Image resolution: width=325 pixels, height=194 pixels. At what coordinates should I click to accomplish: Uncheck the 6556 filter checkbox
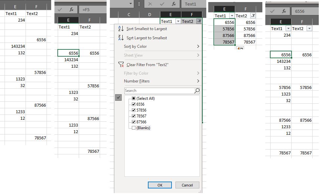pos(134,104)
